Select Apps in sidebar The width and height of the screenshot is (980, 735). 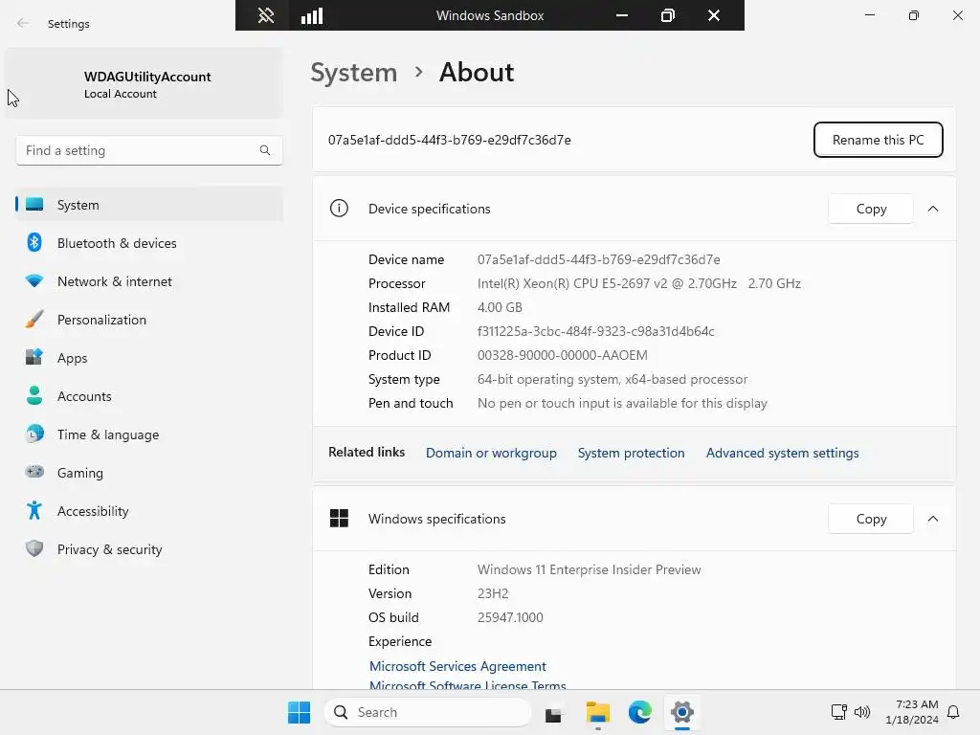click(148, 358)
